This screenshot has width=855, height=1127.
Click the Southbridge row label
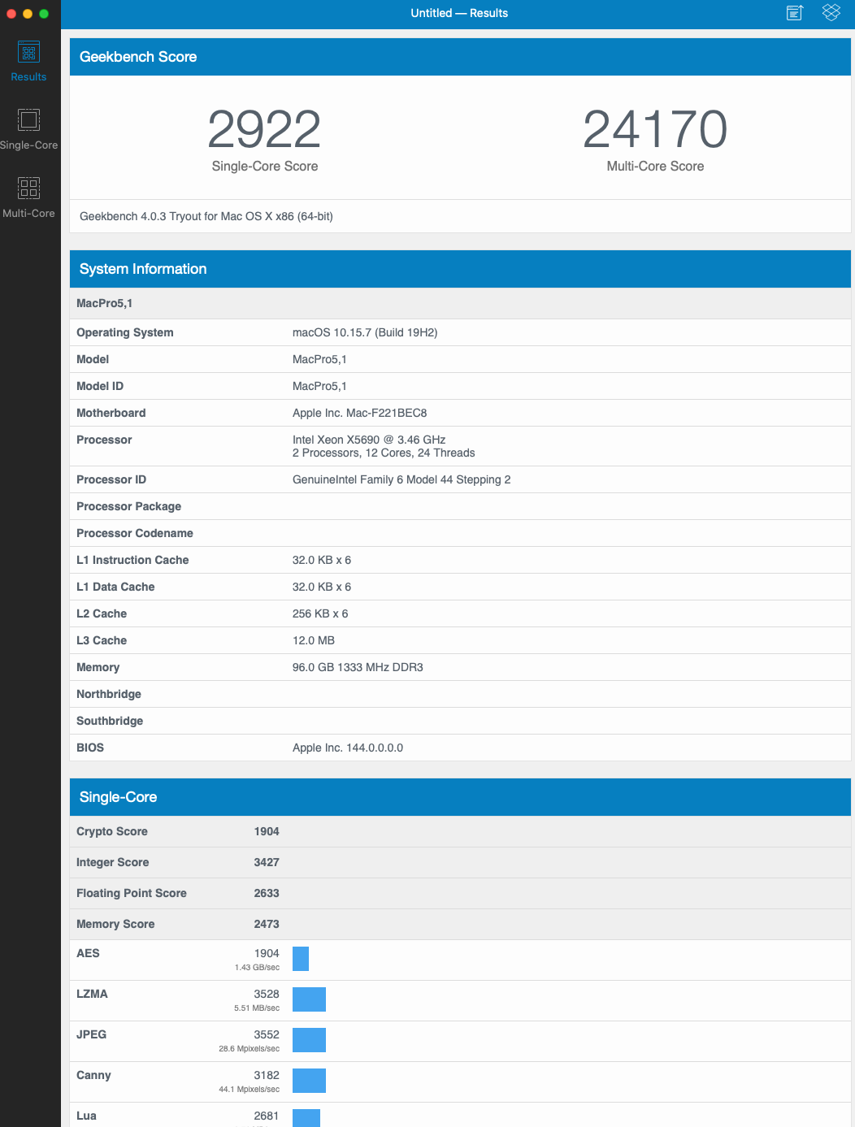[110, 721]
